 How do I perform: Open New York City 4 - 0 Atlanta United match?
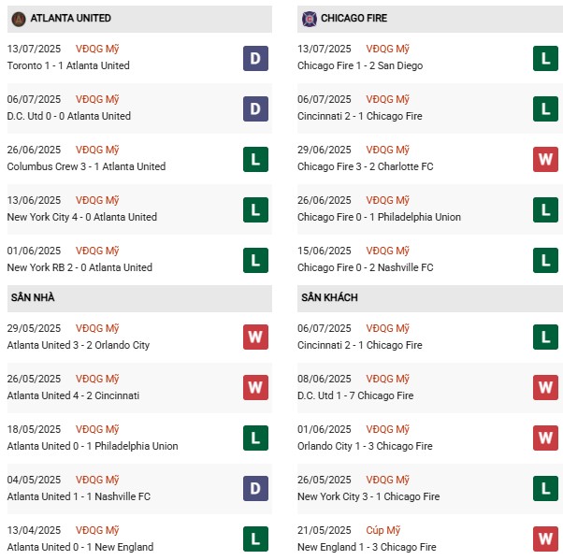81,217
